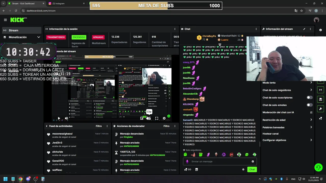The width and height of the screenshot is (326, 183).
Task: Click the purple microphone icon in message box
Action: tap(187, 161)
